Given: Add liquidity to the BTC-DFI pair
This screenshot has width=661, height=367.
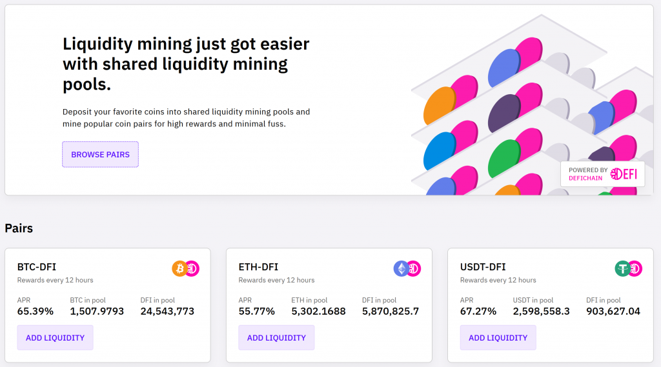Looking at the screenshot, I should [56, 337].
